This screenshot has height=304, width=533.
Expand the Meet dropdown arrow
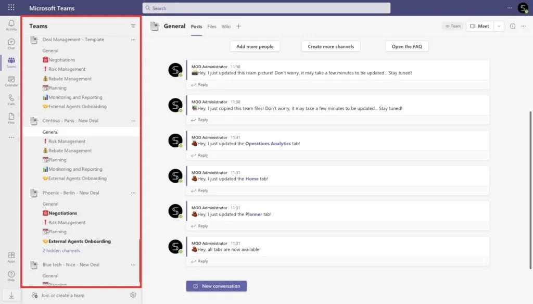(x=499, y=26)
